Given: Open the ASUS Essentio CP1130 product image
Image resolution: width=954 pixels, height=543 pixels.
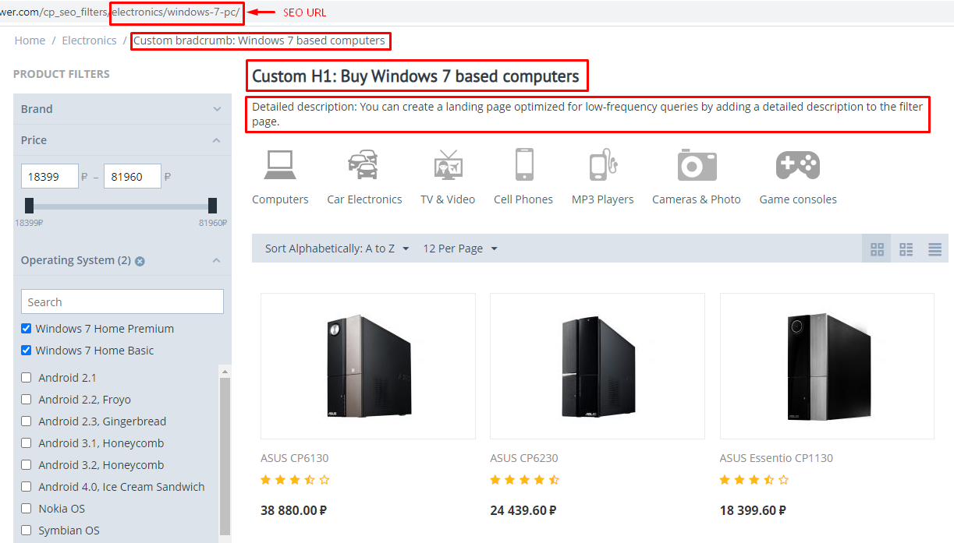Looking at the screenshot, I should [x=827, y=366].
